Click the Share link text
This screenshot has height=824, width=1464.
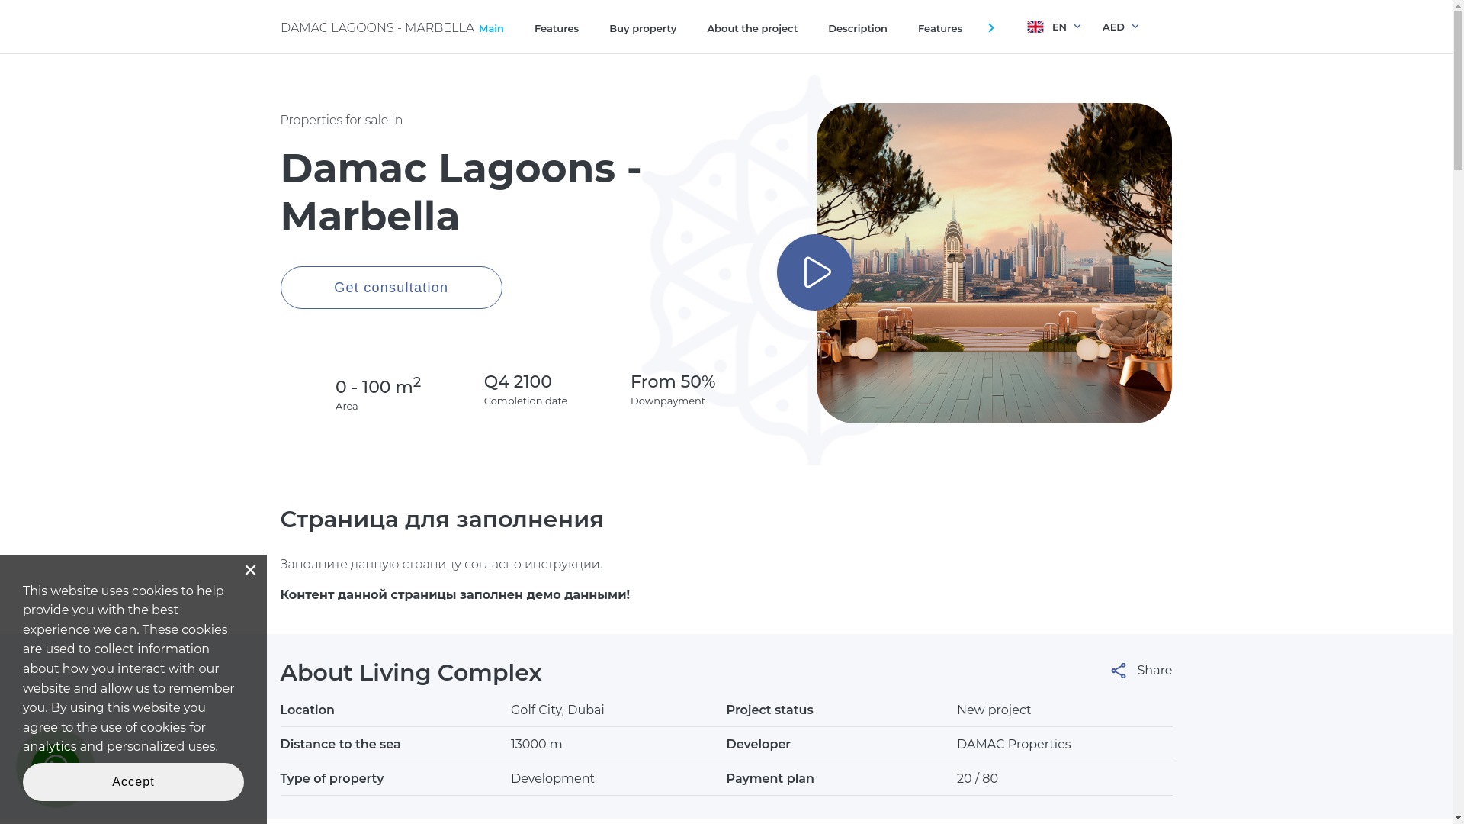[x=1154, y=671]
